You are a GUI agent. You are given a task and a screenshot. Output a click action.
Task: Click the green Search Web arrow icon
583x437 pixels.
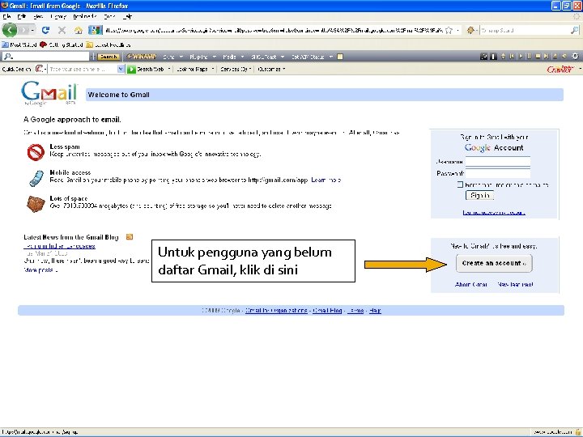(131, 69)
